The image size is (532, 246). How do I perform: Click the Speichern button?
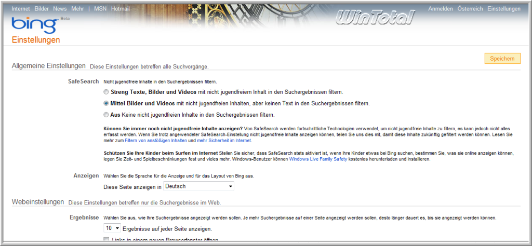(502, 58)
